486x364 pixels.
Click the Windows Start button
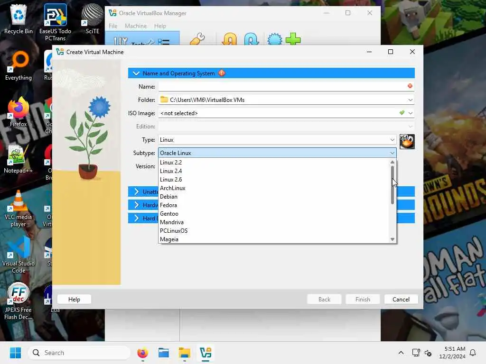coord(15,353)
